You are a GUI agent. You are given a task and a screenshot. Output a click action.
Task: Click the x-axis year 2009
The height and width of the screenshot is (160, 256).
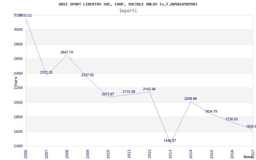pyautogui.click(x=88, y=154)
